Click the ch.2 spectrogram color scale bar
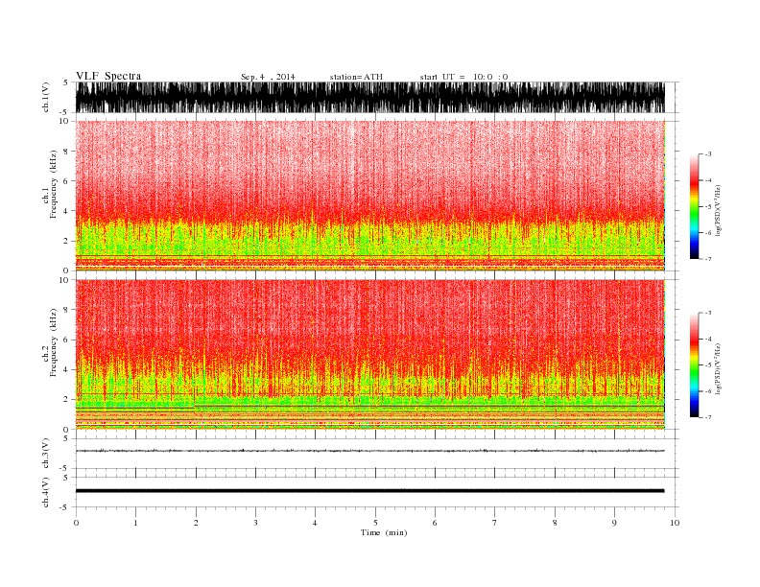The width and height of the screenshot is (760, 587). point(694,365)
